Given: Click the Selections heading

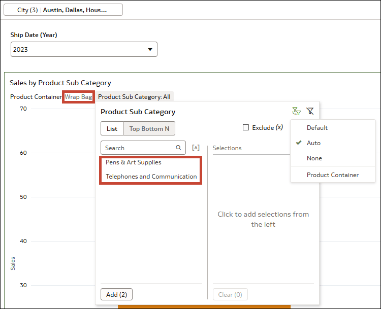Looking at the screenshot, I should point(227,148).
